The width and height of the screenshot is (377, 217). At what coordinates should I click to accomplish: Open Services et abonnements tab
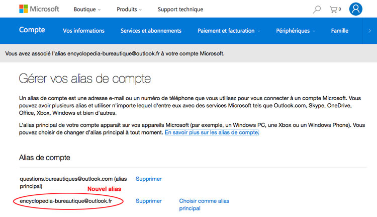[151, 31]
